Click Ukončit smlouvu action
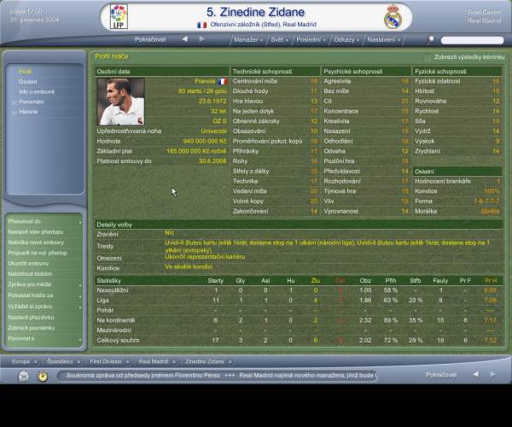This screenshot has height=427, width=512. point(28,263)
